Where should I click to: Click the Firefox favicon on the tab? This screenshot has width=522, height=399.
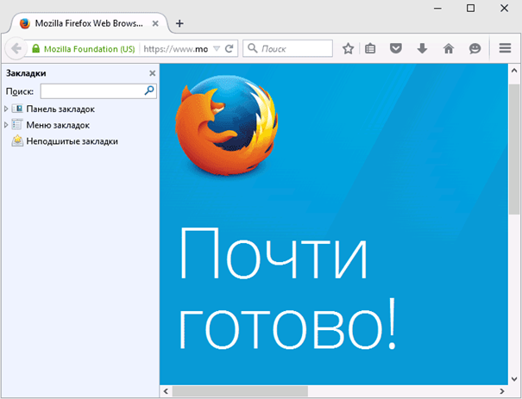(25, 23)
